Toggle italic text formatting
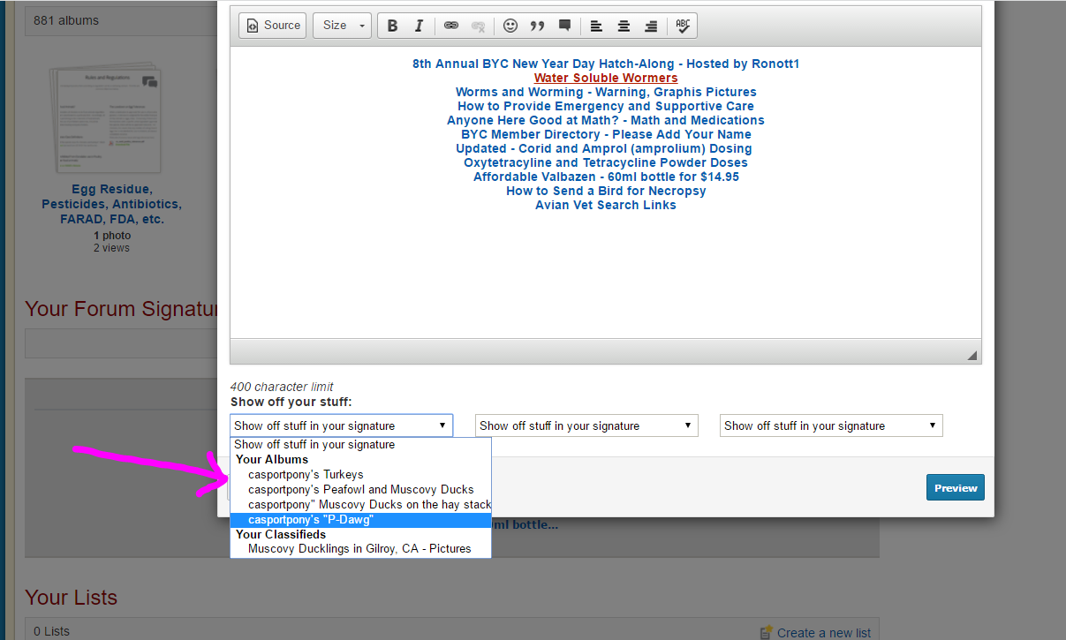This screenshot has width=1066, height=640. pos(420,26)
